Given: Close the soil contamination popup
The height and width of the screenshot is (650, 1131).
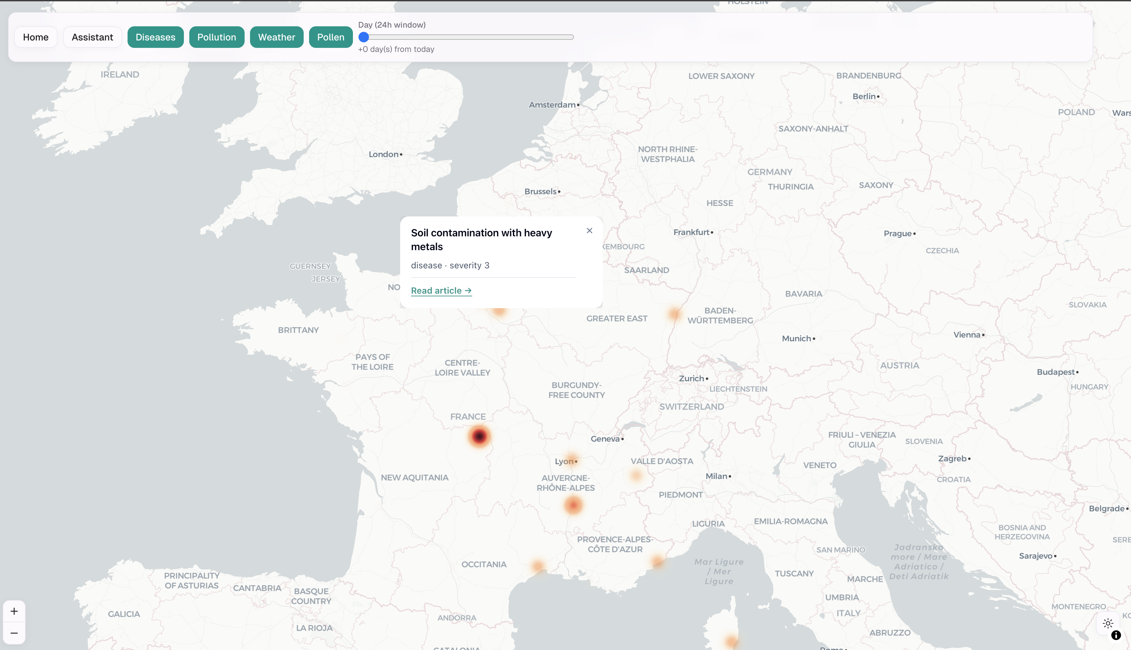Looking at the screenshot, I should point(589,231).
